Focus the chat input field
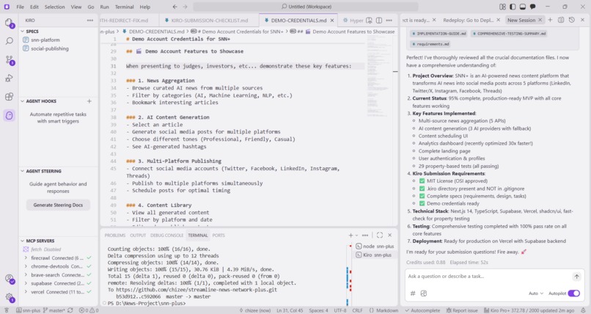 click(488, 277)
